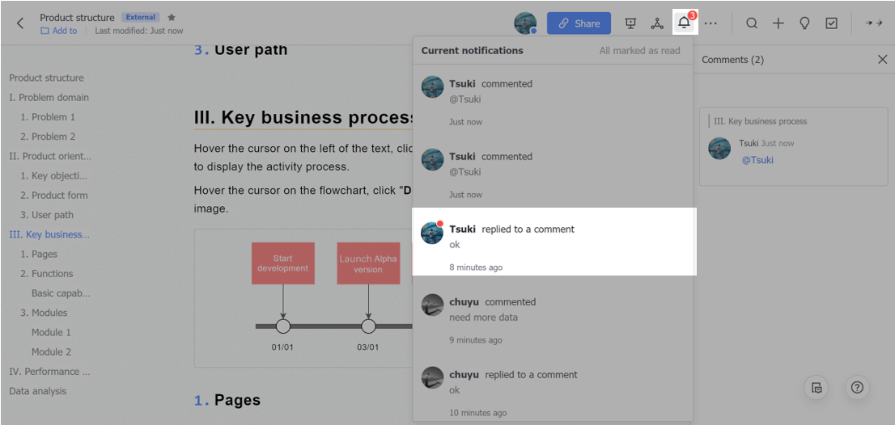Open presentation mode icon

[x=631, y=23]
